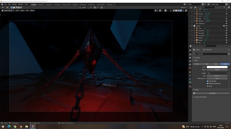
Task: Switch to the Modeling workspace tab
Action: tap(41, 4)
